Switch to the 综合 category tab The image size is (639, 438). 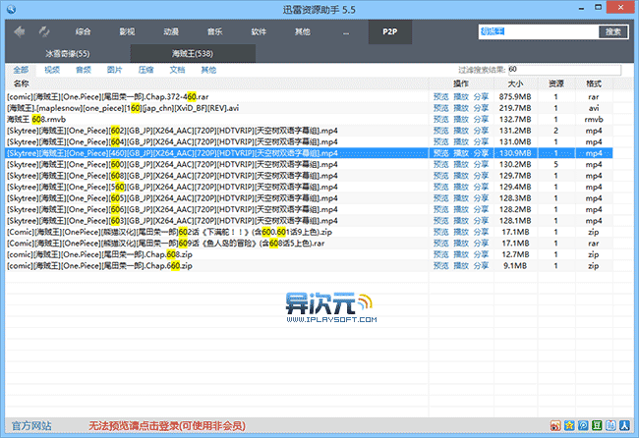click(83, 31)
